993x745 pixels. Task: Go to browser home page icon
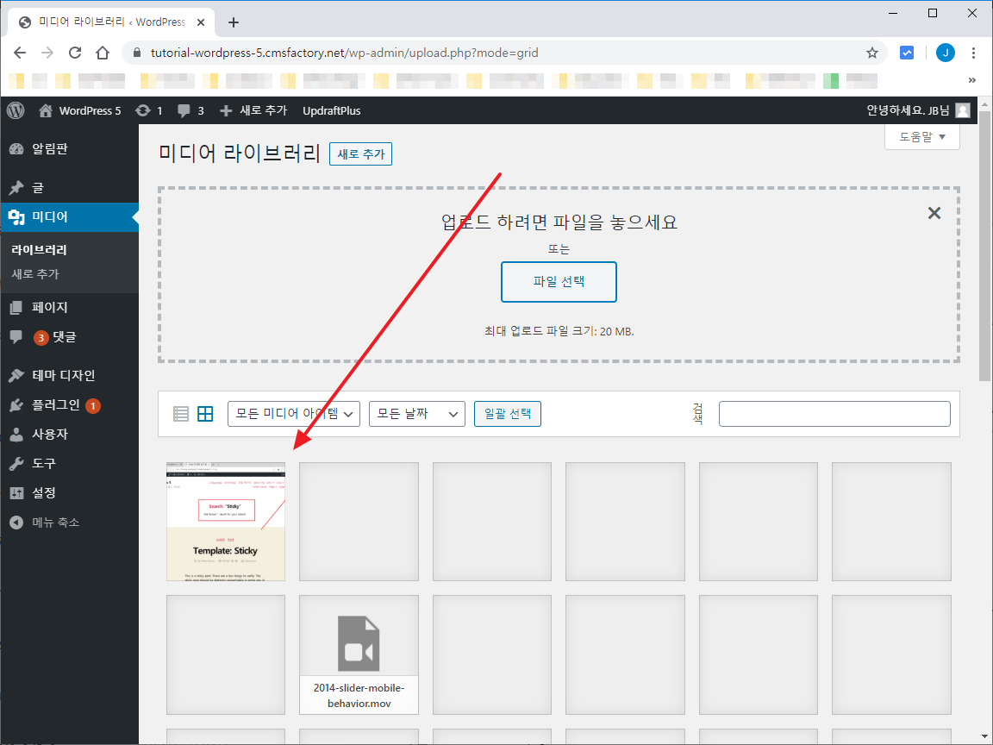click(x=103, y=53)
